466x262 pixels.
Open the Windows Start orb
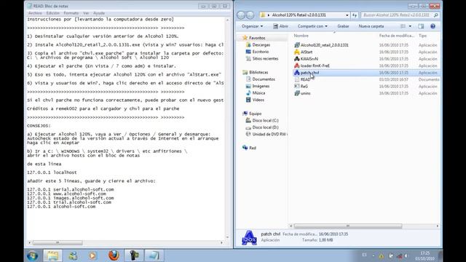32,255
